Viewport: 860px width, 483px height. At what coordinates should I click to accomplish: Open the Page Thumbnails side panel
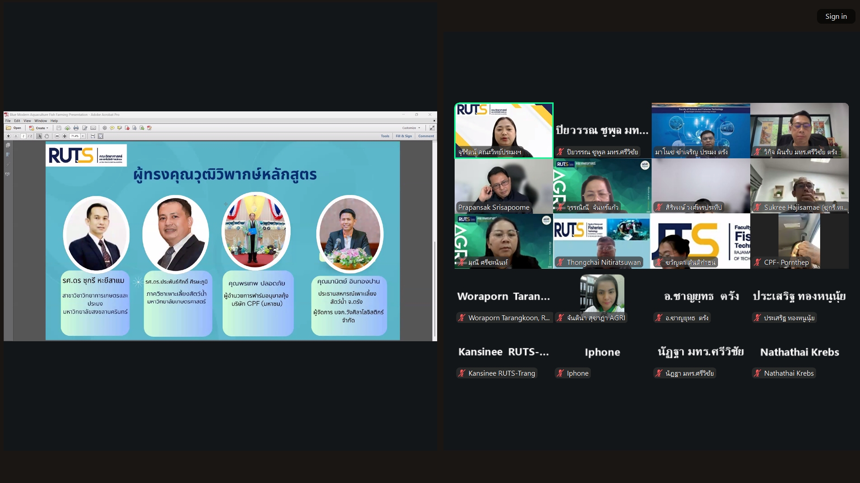[8, 145]
